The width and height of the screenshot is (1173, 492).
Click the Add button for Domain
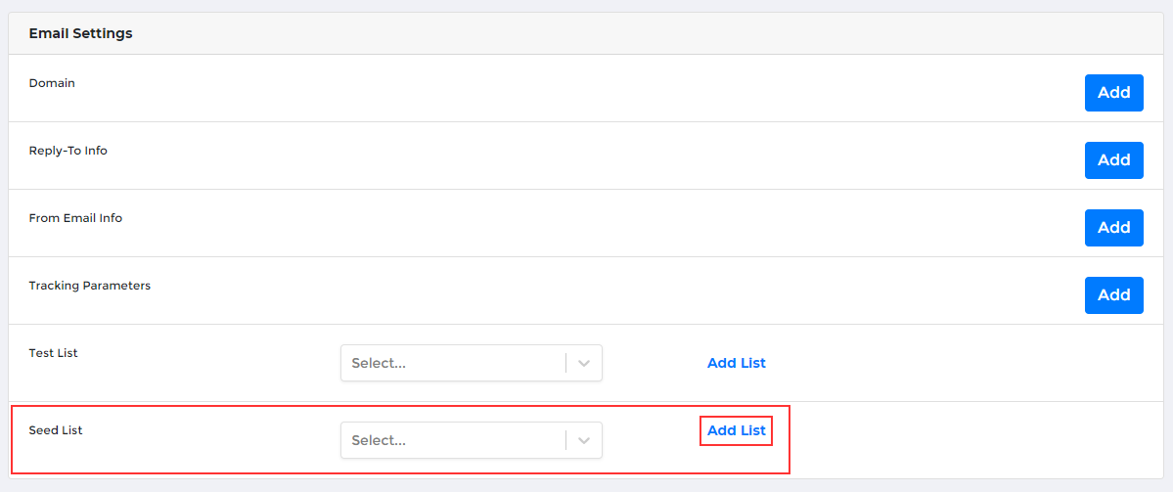(x=1113, y=93)
